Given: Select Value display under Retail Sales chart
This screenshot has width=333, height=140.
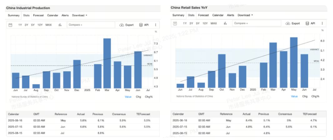Looking at the screenshot, I should pyautogui.click(x=294, y=96).
